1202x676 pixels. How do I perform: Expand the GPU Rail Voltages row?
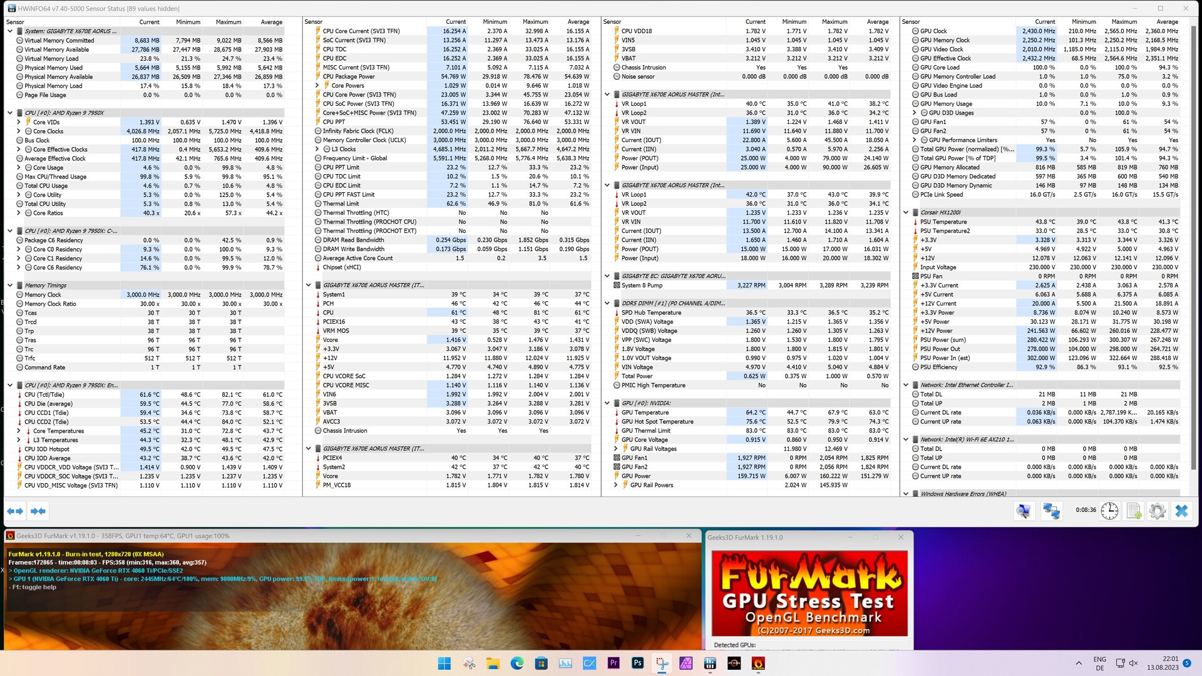pyautogui.click(x=616, y=449)
